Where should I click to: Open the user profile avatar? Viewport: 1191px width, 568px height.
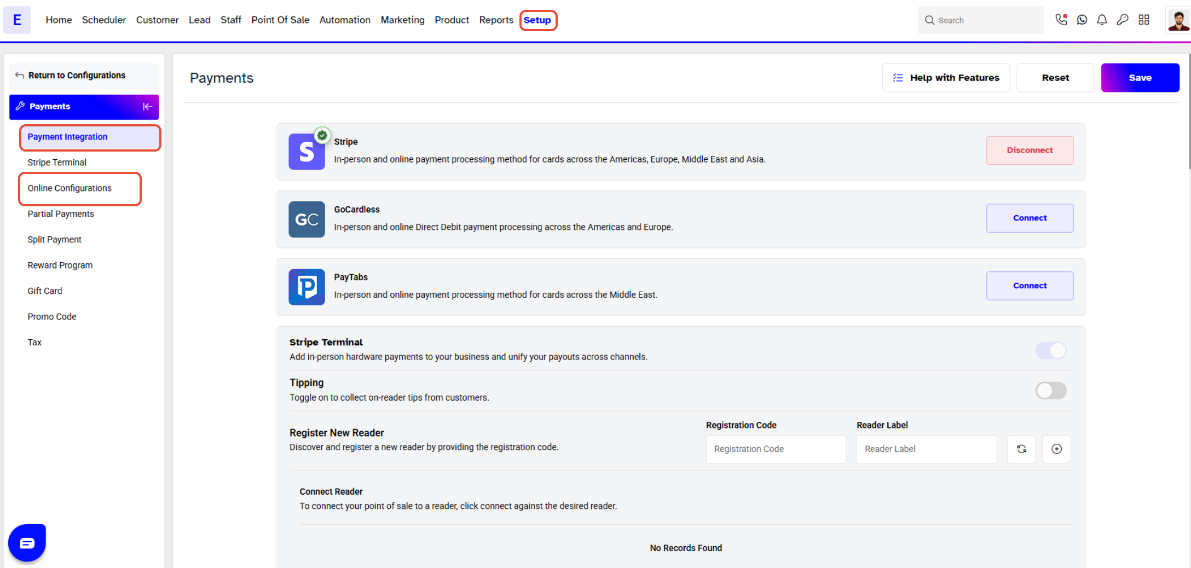point(1178,20)
